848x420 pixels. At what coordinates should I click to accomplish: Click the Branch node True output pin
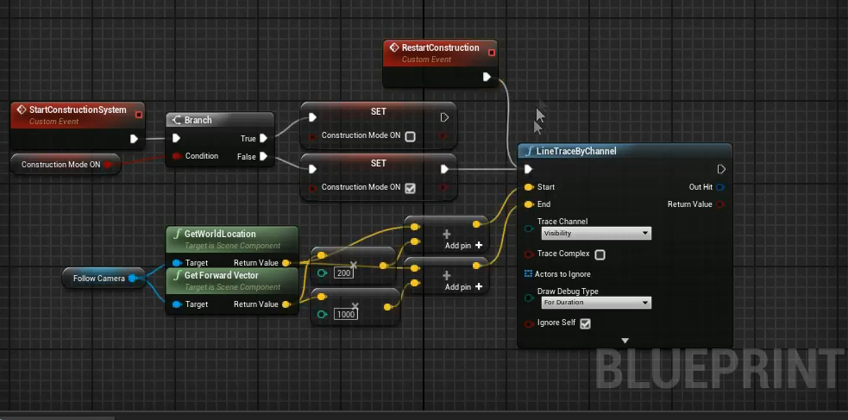point(263,138)
